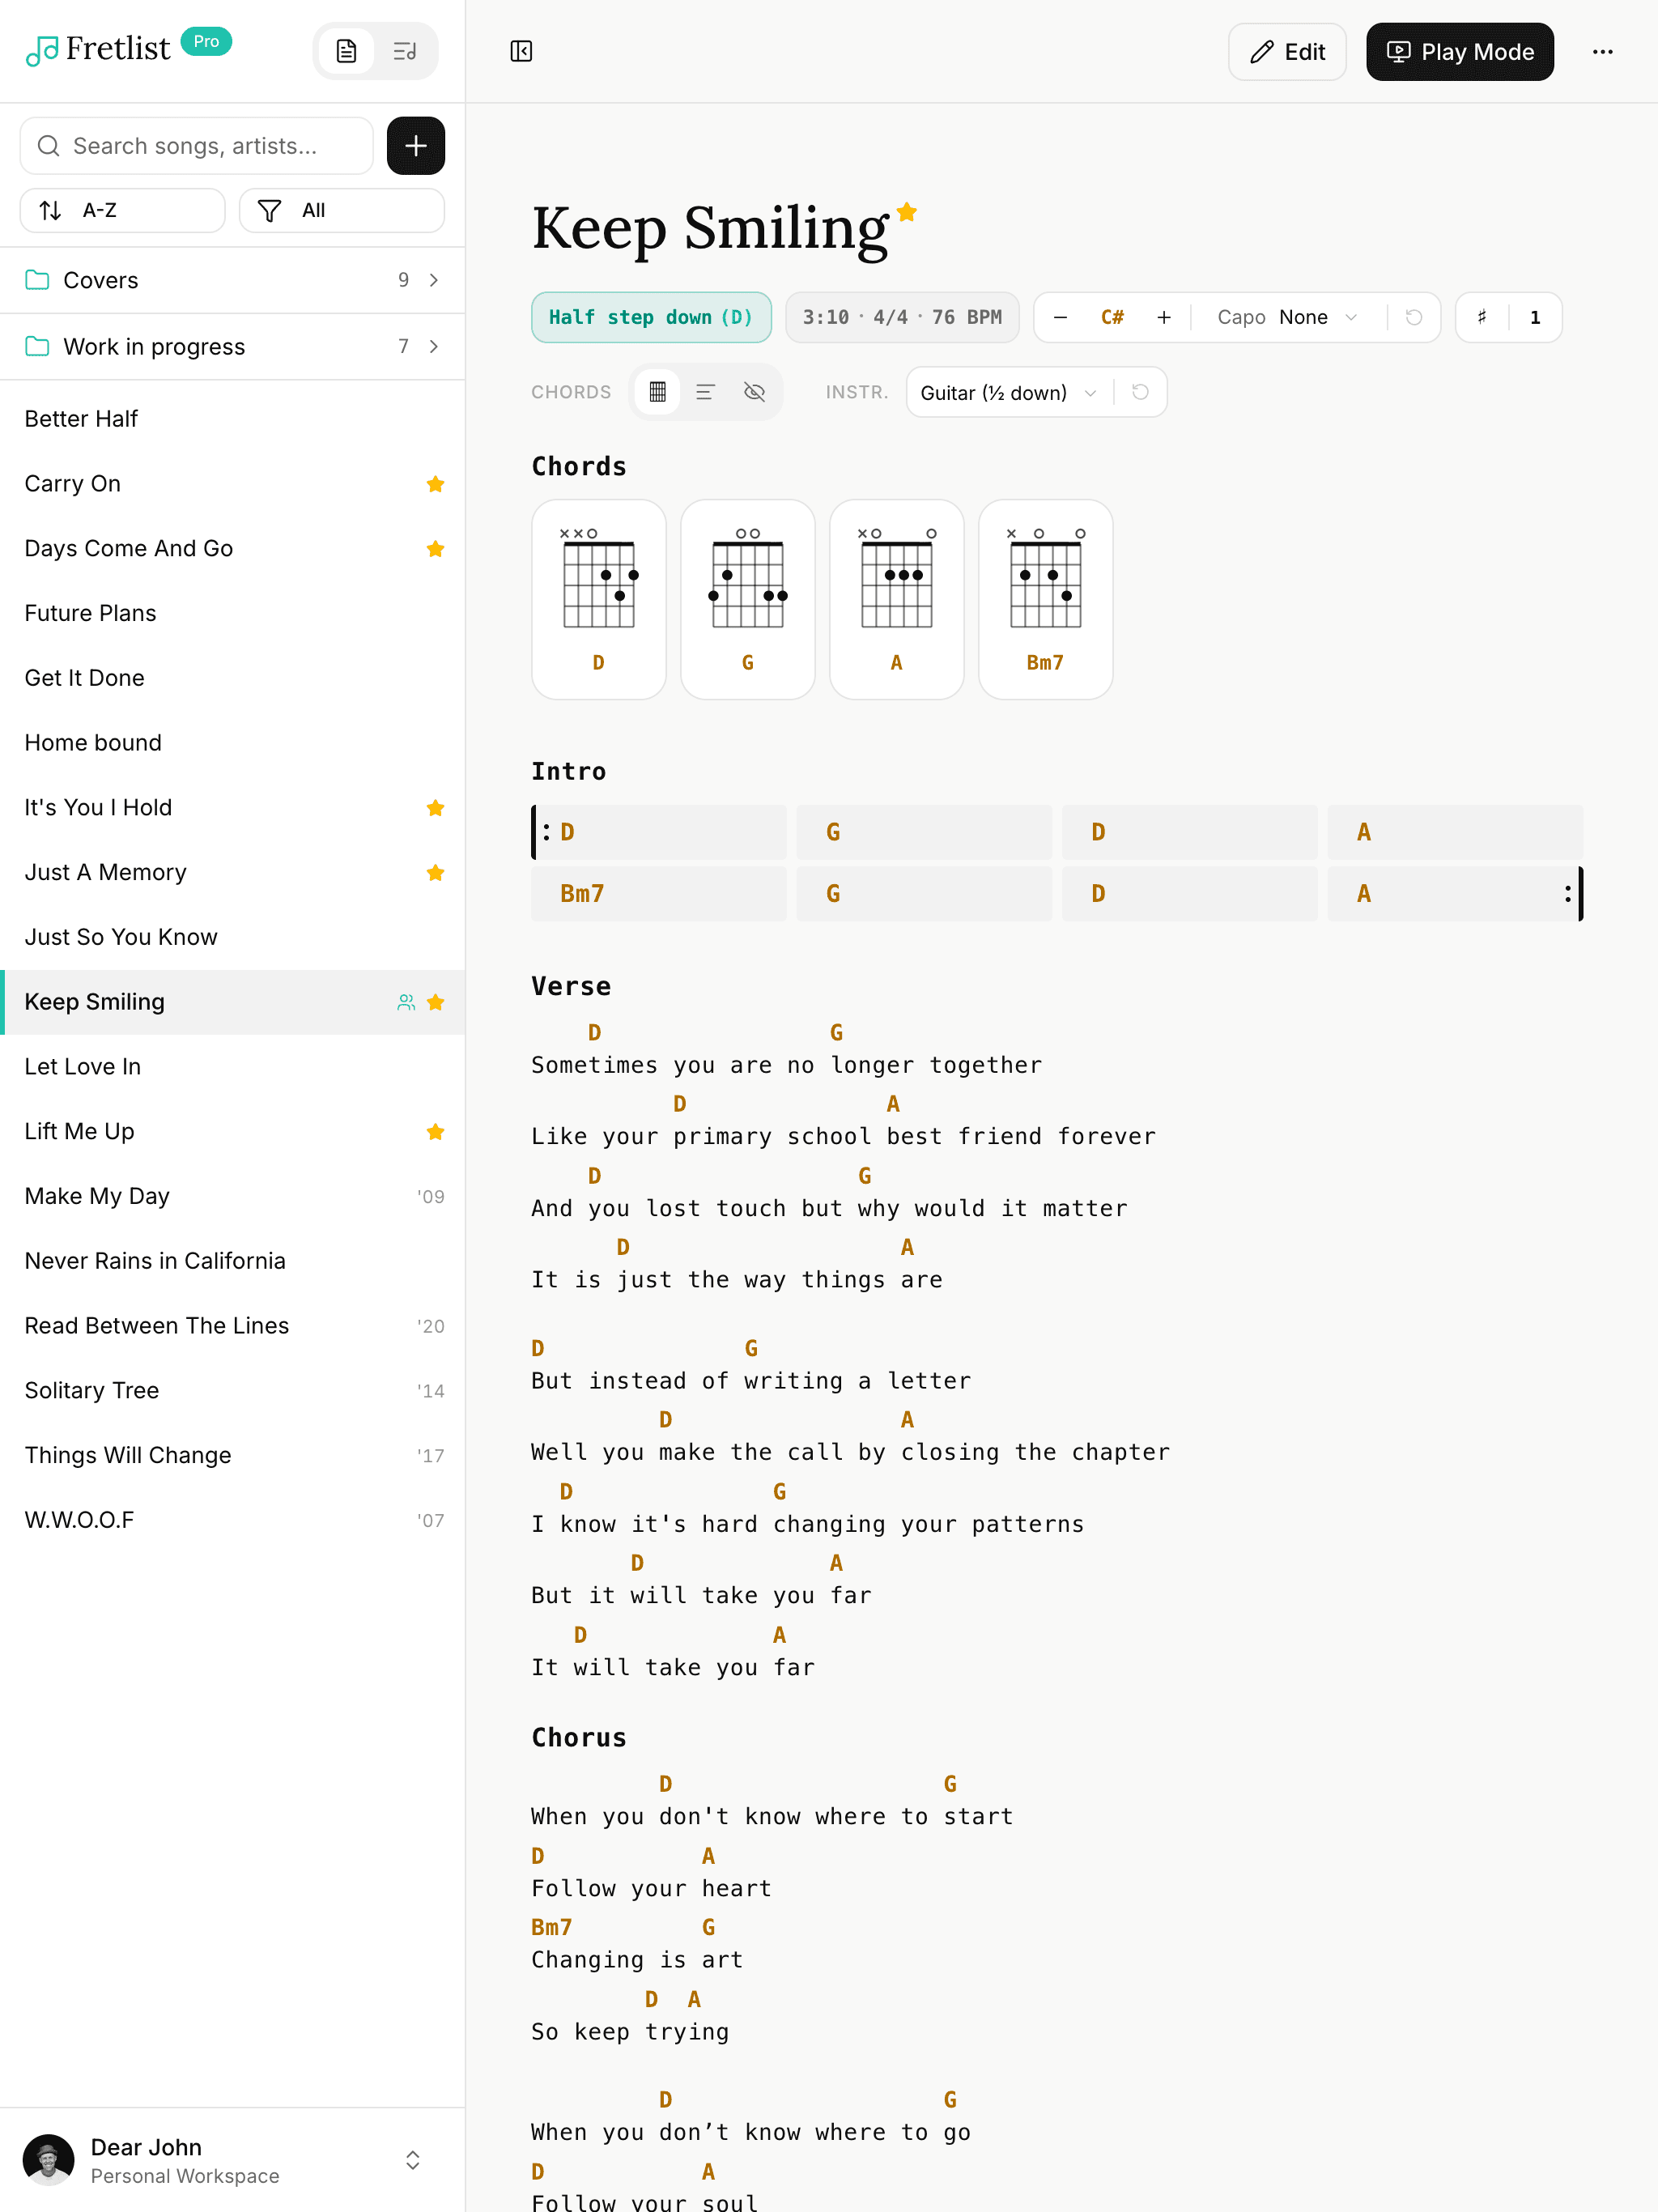Click the current key C# value
The width and height of the screenshot is (1658, 2212).
coord(1112,317)
